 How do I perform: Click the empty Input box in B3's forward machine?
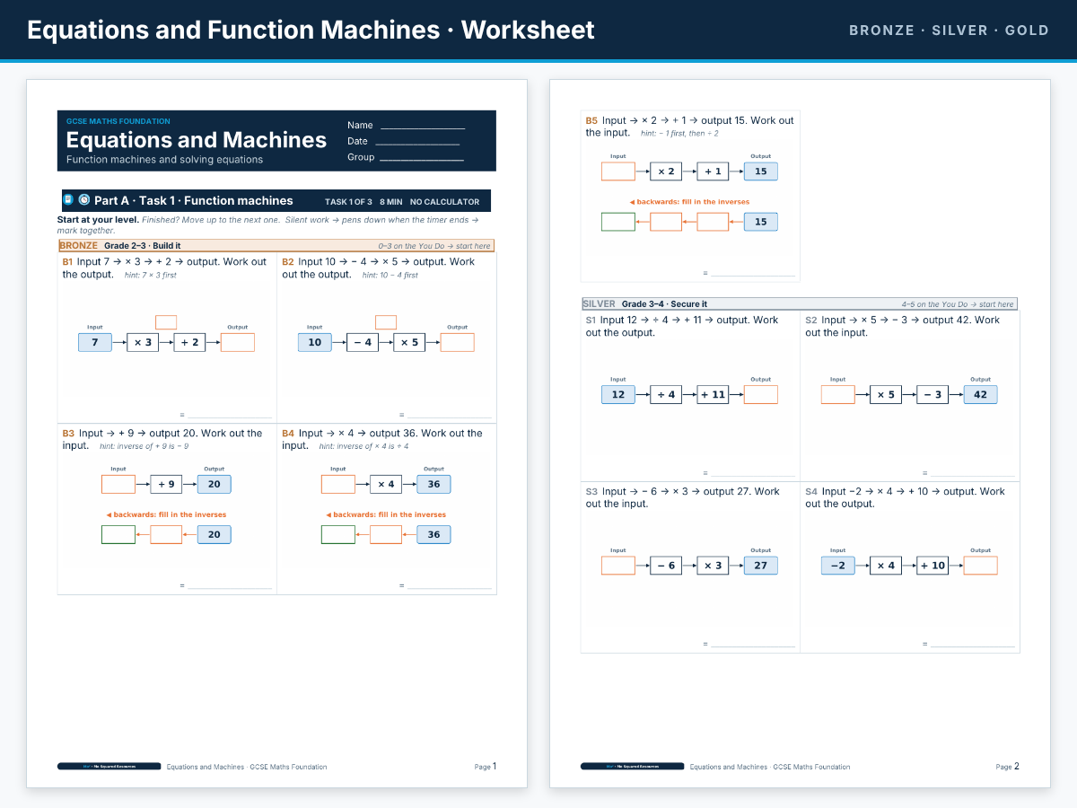(118, 484)
